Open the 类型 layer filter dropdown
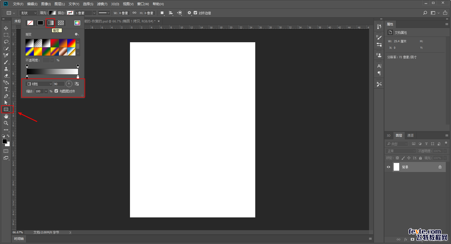Screen dimensions: 451x244 tap(396, 144)
